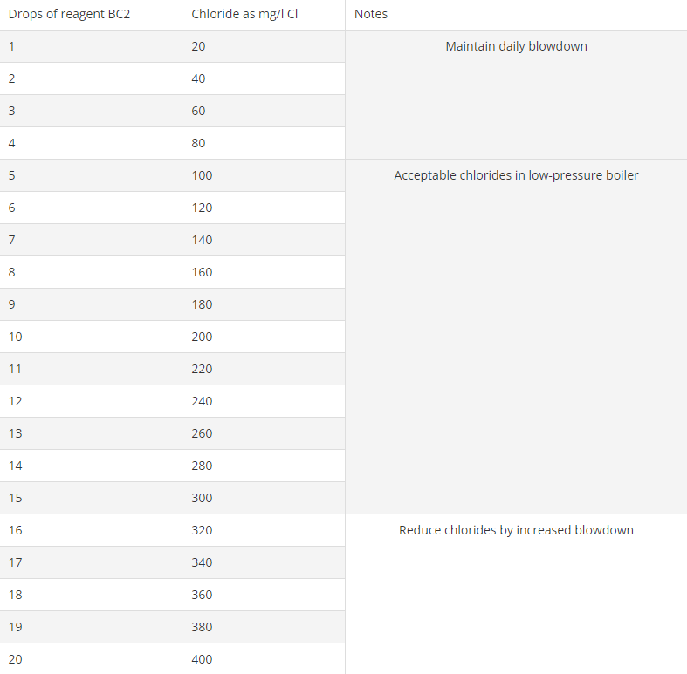Click the chloride value 160 cell
Screen dimensions: 687x674
[264, 272]
